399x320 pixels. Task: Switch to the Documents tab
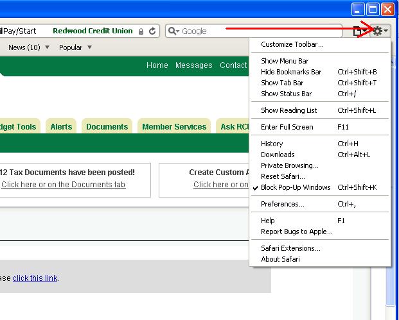[107, 126]
